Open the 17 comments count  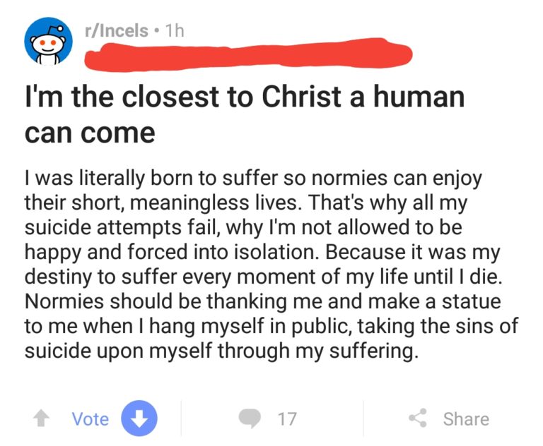tap(287, 419)
